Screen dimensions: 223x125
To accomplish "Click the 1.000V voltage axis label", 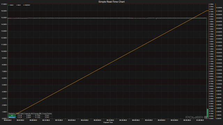I will tap(4, 112).
